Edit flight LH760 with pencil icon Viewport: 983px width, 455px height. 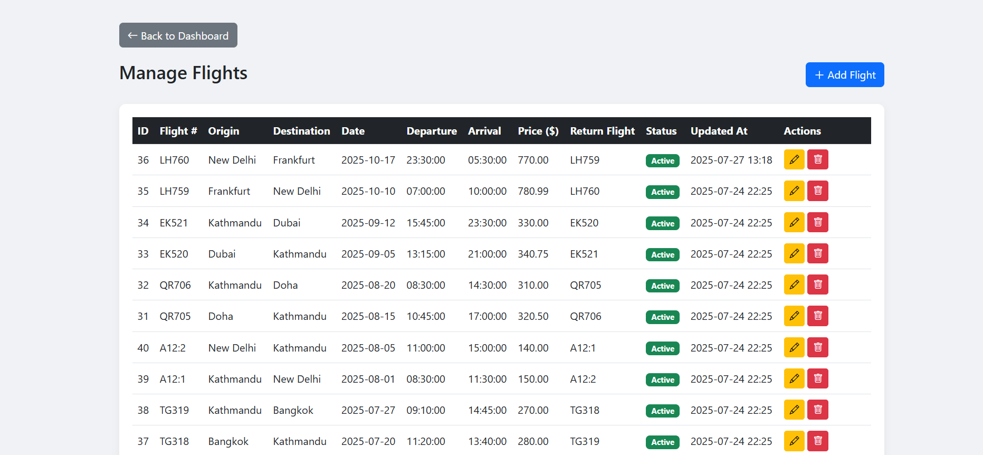[x=794, y=159]
